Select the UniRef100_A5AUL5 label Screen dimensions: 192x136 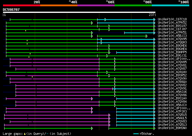(172, 118)
